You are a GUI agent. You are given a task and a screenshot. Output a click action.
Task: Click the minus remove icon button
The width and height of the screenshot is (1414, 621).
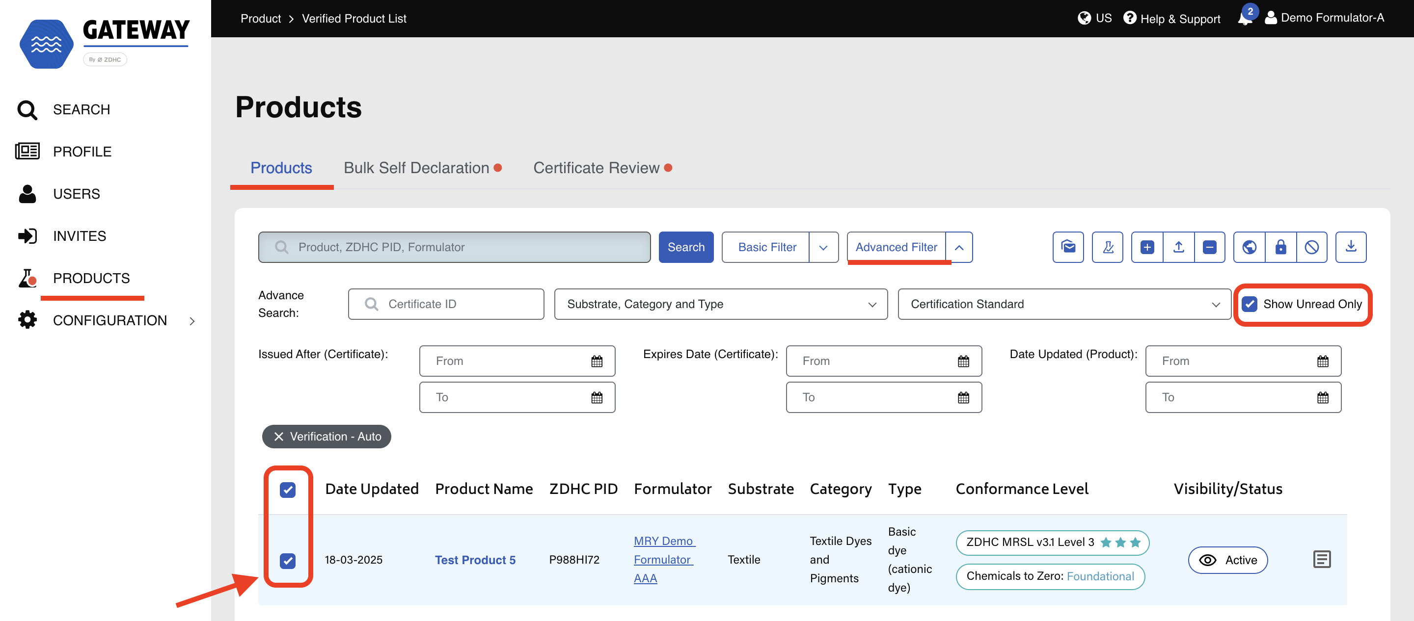point(1209,247)
